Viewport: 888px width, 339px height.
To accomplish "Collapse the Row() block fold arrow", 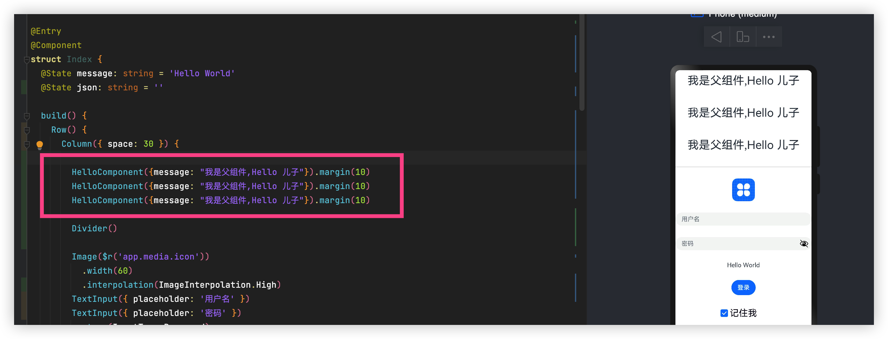I will [x=27, y=130].
